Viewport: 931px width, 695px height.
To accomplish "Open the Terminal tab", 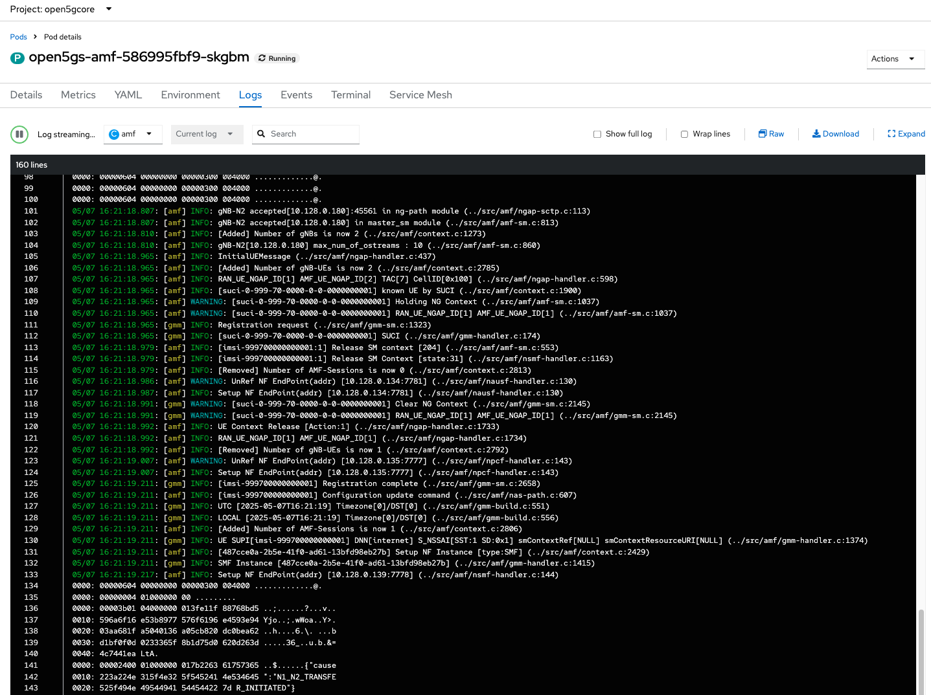I will tap(351, 94).
